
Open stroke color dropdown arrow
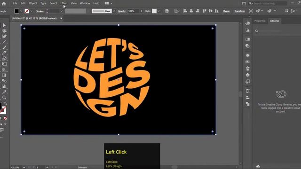[x=32, y=11]
